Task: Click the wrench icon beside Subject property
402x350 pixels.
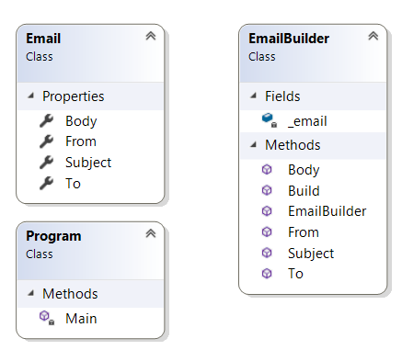Action: 46,163
